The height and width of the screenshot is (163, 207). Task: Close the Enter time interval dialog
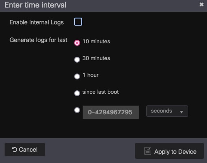click(x=202, y=5)
